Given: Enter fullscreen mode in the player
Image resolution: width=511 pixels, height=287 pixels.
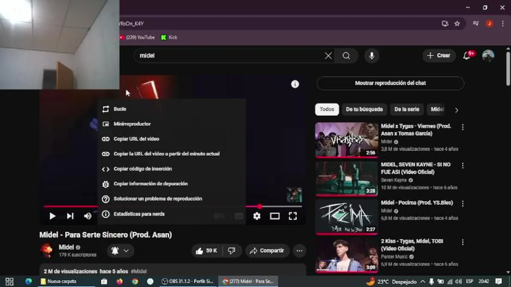Looking at the screenshot, I should (293, 216).
